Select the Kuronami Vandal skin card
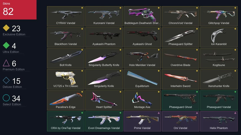Viewport: 241px width, 135px height. click(104, 16)
